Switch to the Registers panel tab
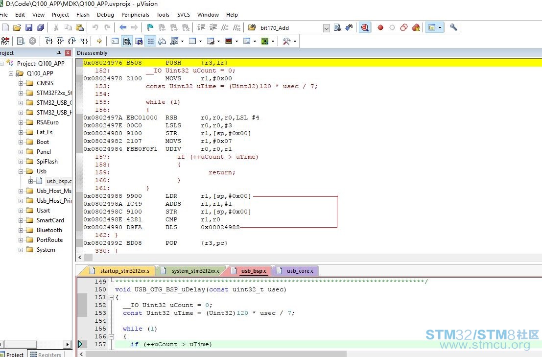The image size is (542, 357). 46,354
